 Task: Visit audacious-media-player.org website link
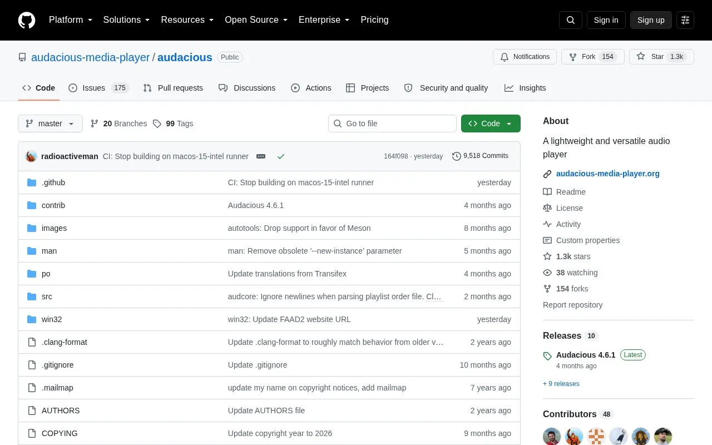click(x=608, y=174)
